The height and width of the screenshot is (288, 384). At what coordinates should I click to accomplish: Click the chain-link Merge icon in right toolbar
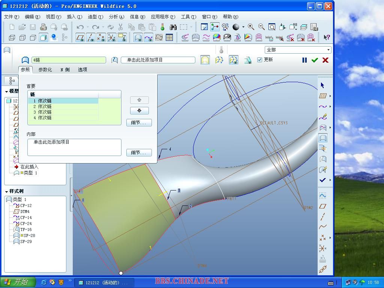coord(323,269)
